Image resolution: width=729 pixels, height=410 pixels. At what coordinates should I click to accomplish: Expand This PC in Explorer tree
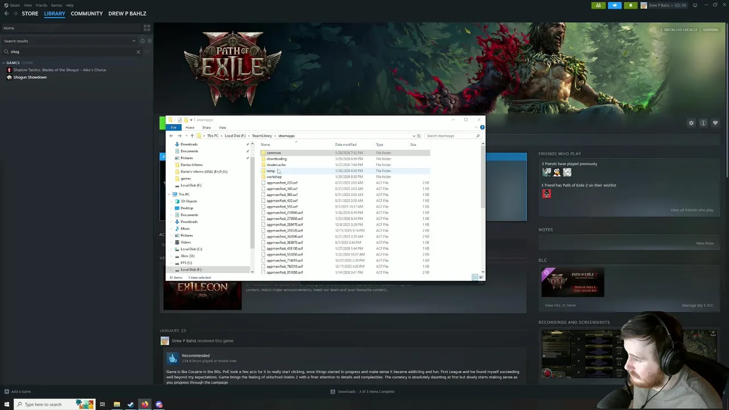(170, 195)
